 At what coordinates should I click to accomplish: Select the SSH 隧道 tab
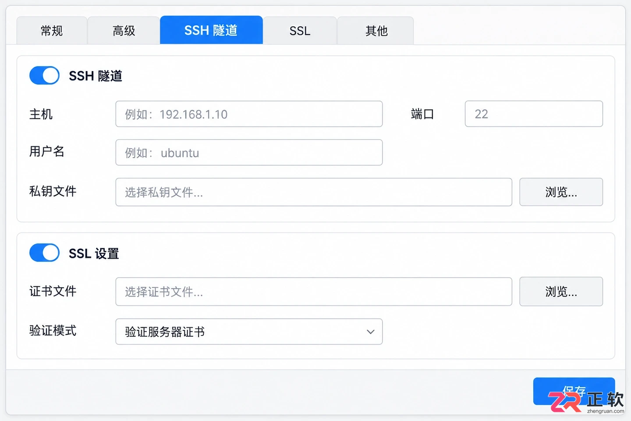211,30
